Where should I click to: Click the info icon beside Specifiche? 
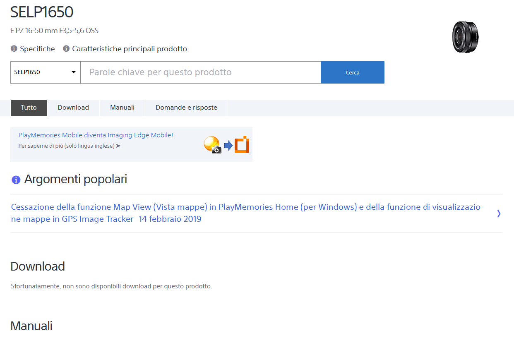(x=14, y=49)
